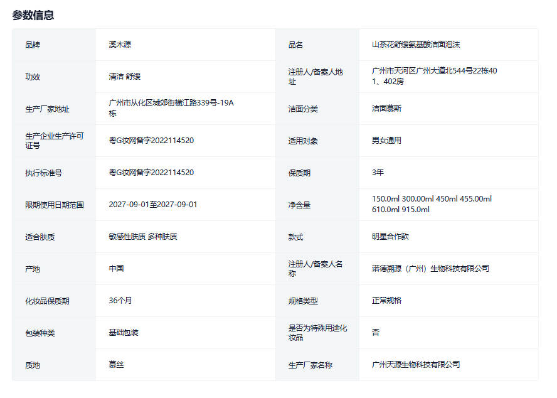
Task: Select the 适用对象 value 男女通用
Action: 386,141
